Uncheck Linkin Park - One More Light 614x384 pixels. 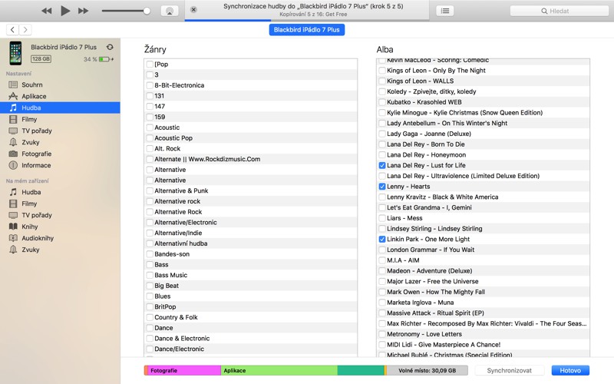tap(382, 239)
